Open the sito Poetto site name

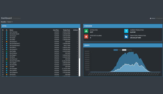click(13, 51)
